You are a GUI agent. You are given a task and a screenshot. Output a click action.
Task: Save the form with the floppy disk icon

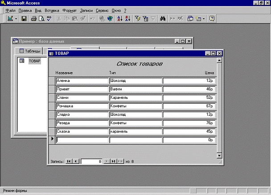(x=24, y=19)
